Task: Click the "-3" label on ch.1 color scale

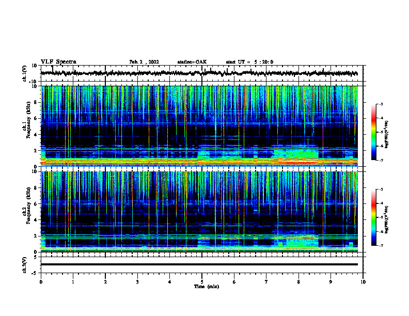Action: 381,104
